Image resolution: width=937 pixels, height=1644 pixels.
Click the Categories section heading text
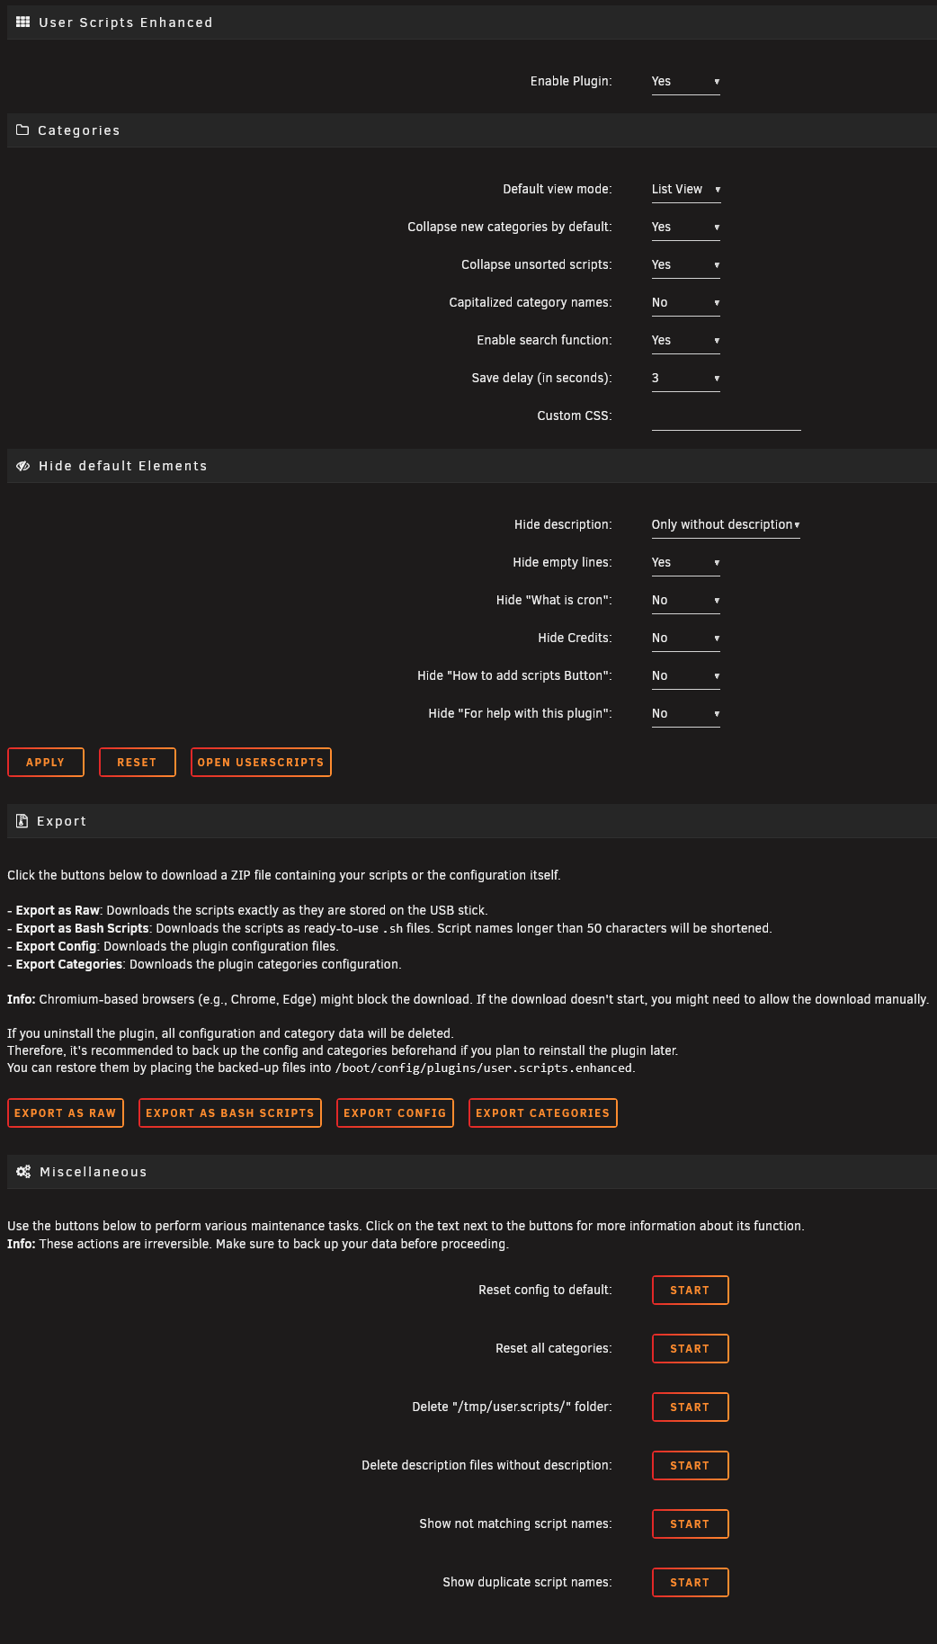pos(79,130)
